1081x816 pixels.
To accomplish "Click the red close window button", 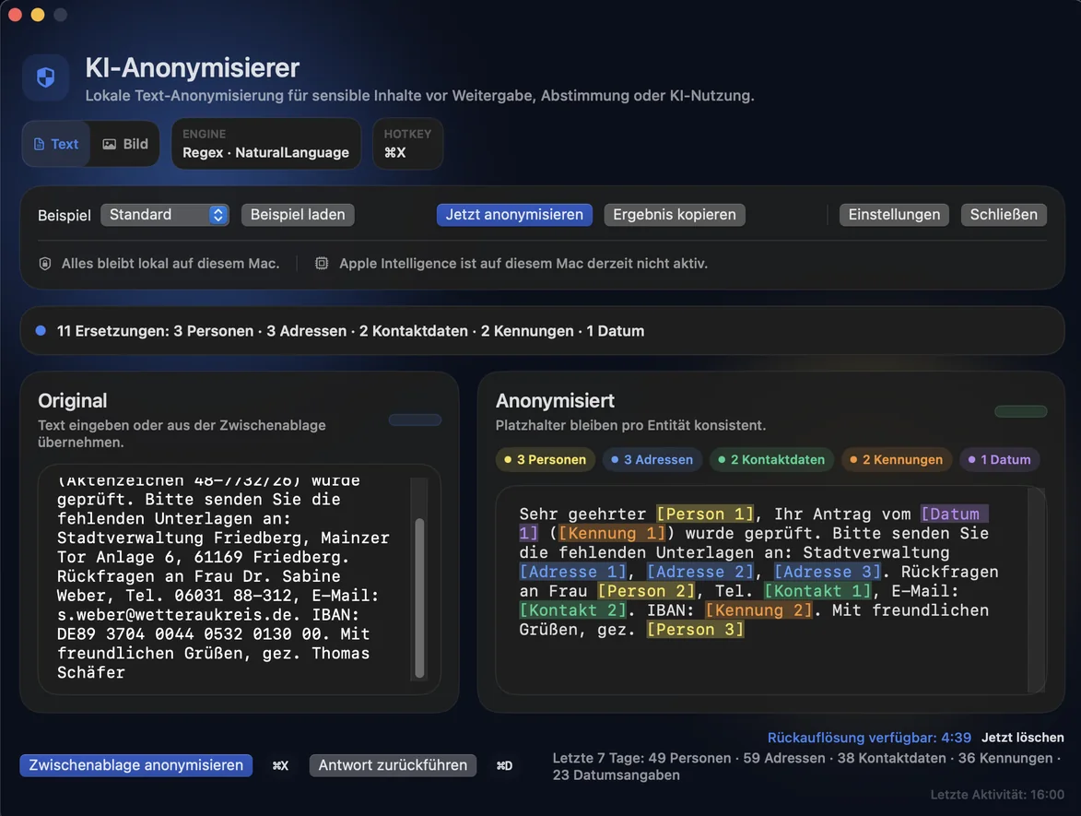I will [15, 15].
